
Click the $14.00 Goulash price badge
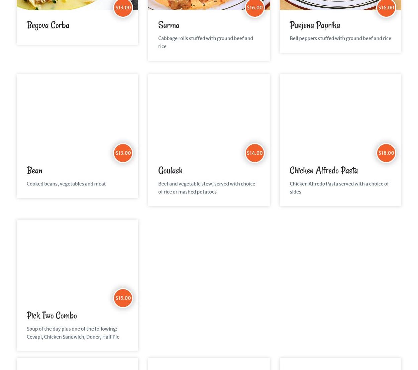click(254, 153)
